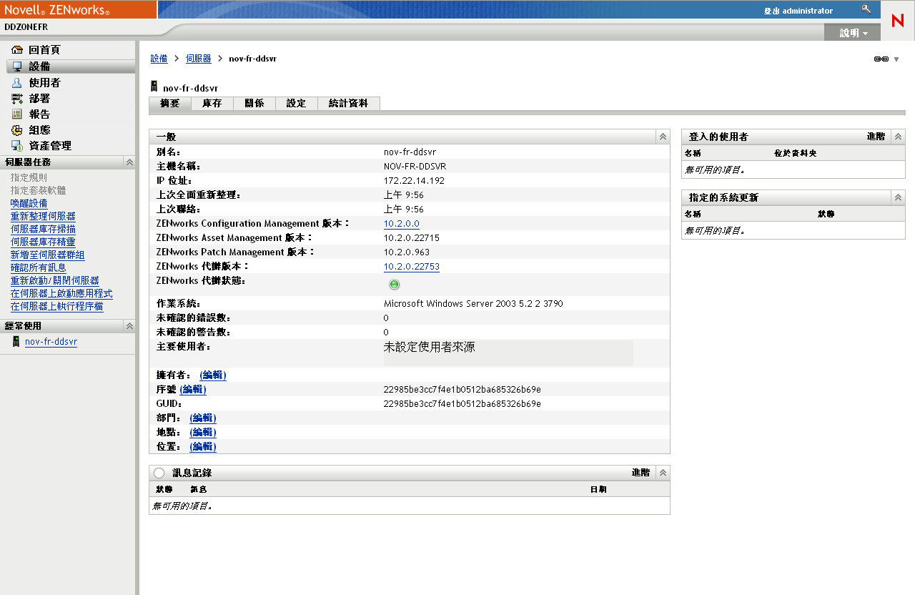Collapse the 指定的系統更新 panel
This screenshot has width=915, height=595.
pos(899,198)
